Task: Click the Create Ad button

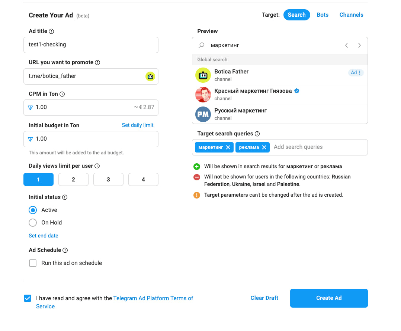Action: pos(329,298)
